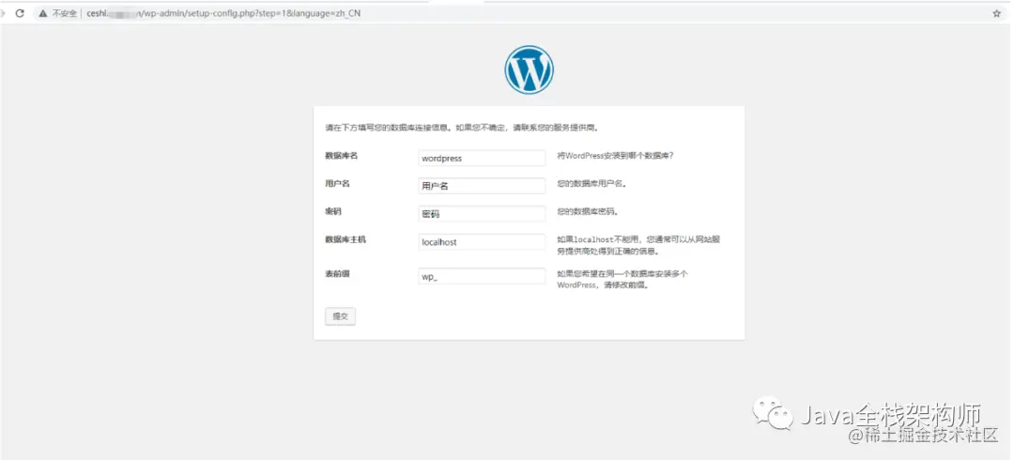Click the 密码 label
Screen dimensions: 1014x460
coord(333,211)
